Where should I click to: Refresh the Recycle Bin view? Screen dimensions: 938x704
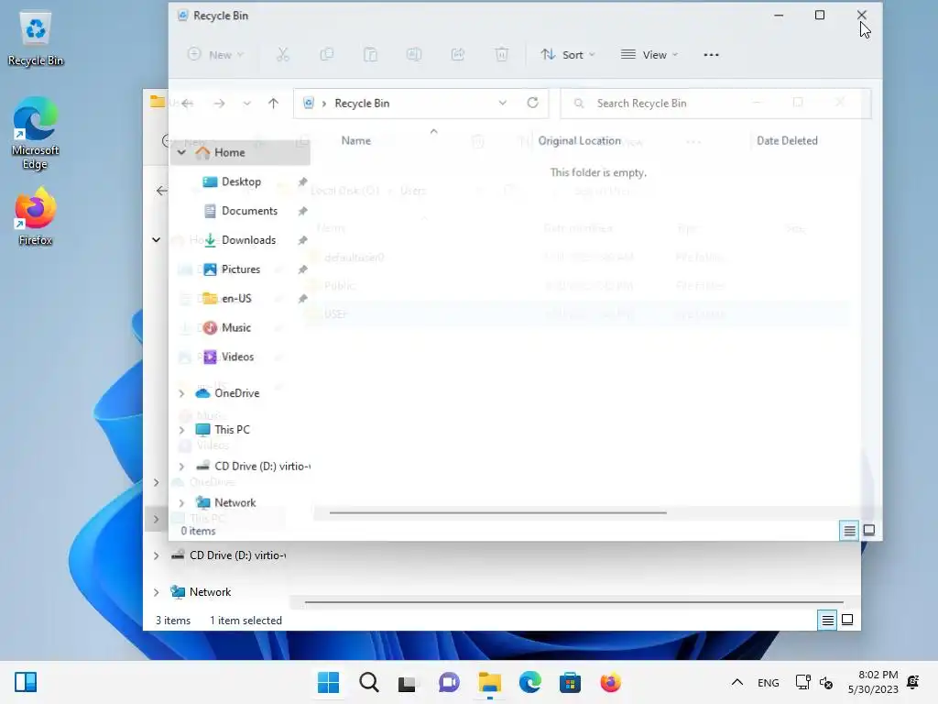tap(532, 103)
